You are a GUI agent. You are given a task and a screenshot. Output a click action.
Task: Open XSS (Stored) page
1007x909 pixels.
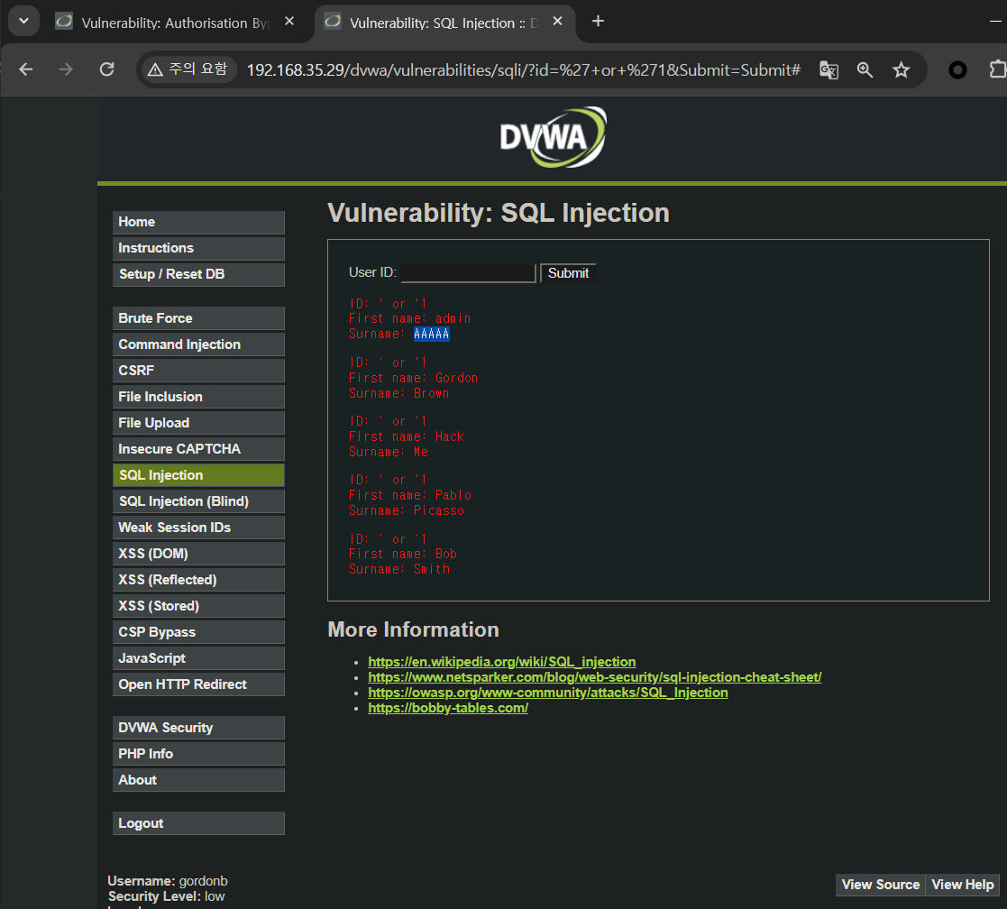click(x=198, y=606)
